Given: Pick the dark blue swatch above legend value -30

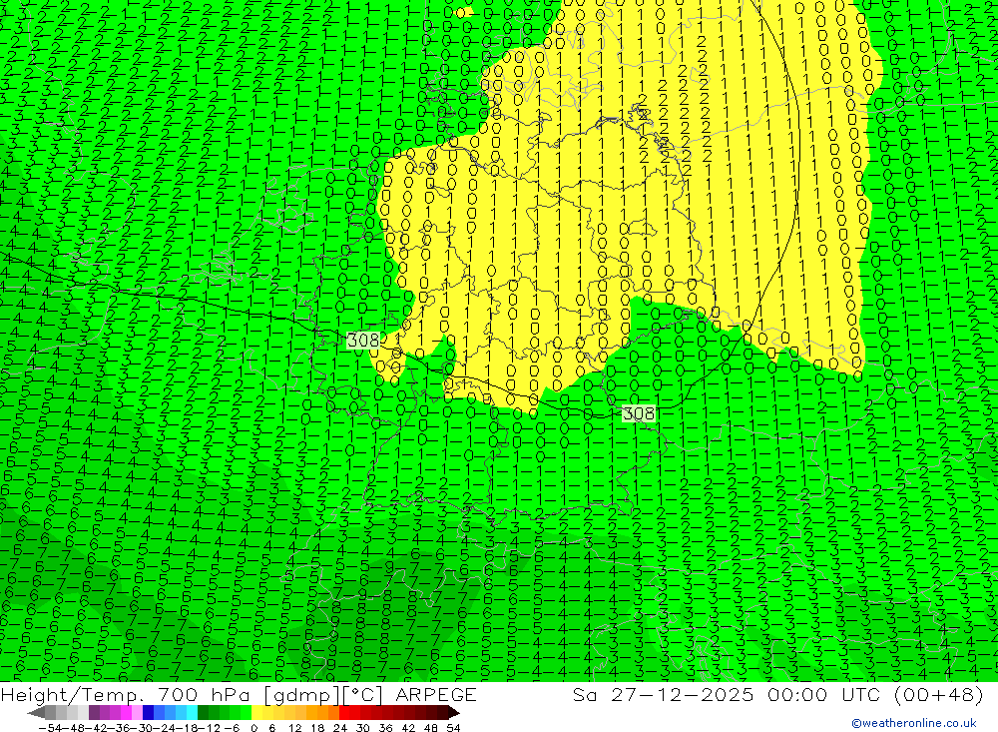Looking at the screenshot, I should click(149, 712).
